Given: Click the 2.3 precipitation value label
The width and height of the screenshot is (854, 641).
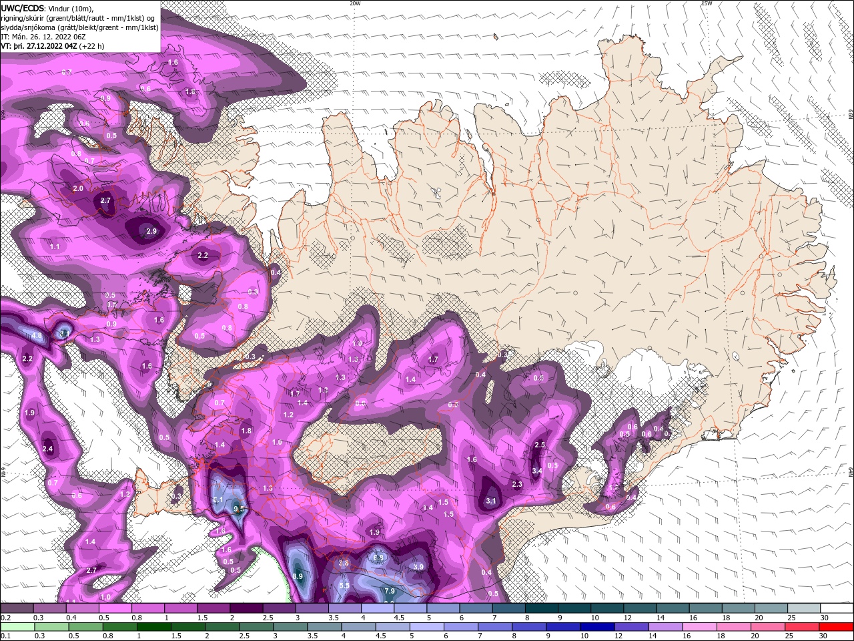Looking at the screenshot, I should click(517, 484).
